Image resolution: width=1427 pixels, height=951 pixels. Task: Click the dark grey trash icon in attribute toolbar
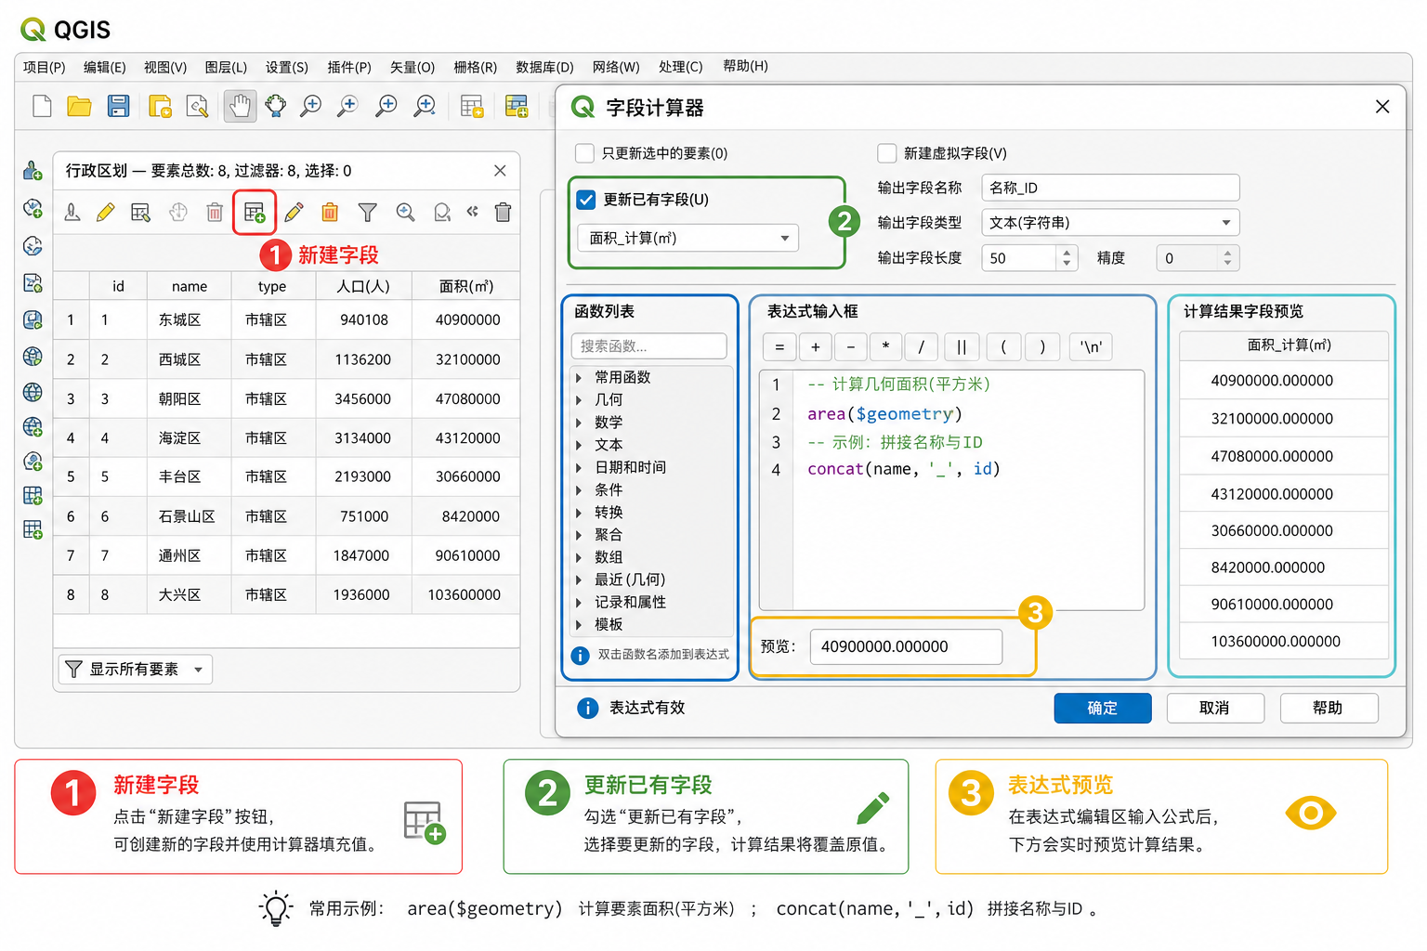503,213
